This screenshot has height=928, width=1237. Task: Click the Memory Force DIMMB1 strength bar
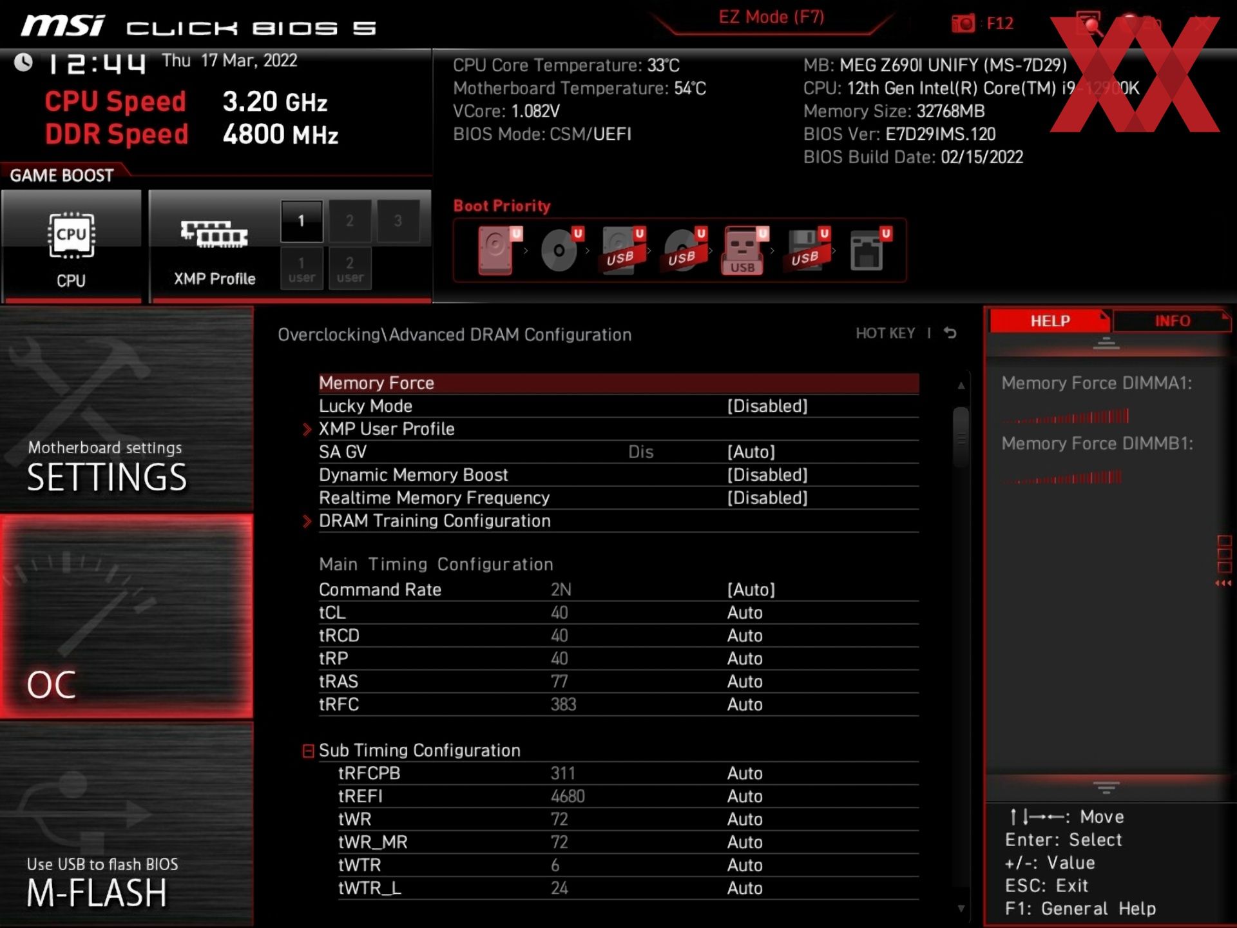[x=1062, y=478]
